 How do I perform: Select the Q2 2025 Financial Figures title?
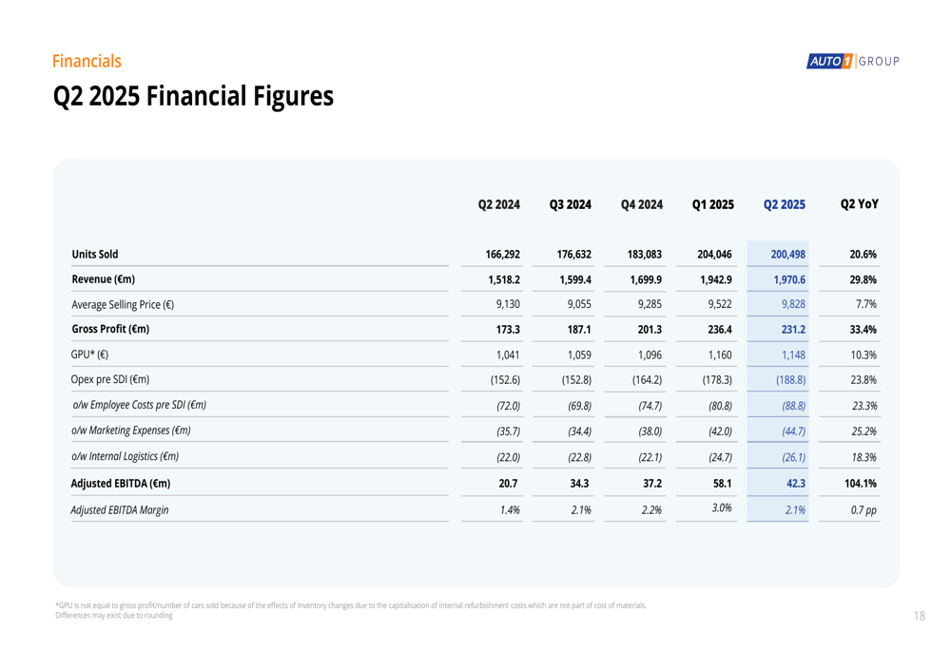(x=193, y=97)
